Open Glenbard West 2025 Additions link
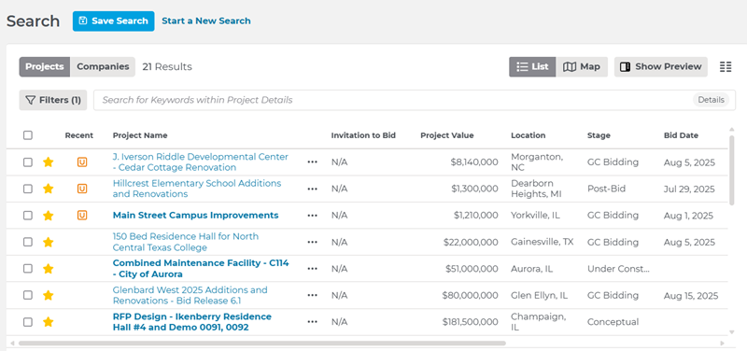 (190, 296)
